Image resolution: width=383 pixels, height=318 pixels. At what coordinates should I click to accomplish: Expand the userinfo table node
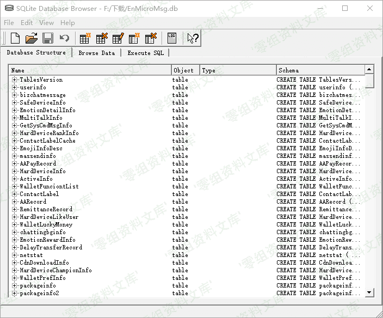point(15,87)
